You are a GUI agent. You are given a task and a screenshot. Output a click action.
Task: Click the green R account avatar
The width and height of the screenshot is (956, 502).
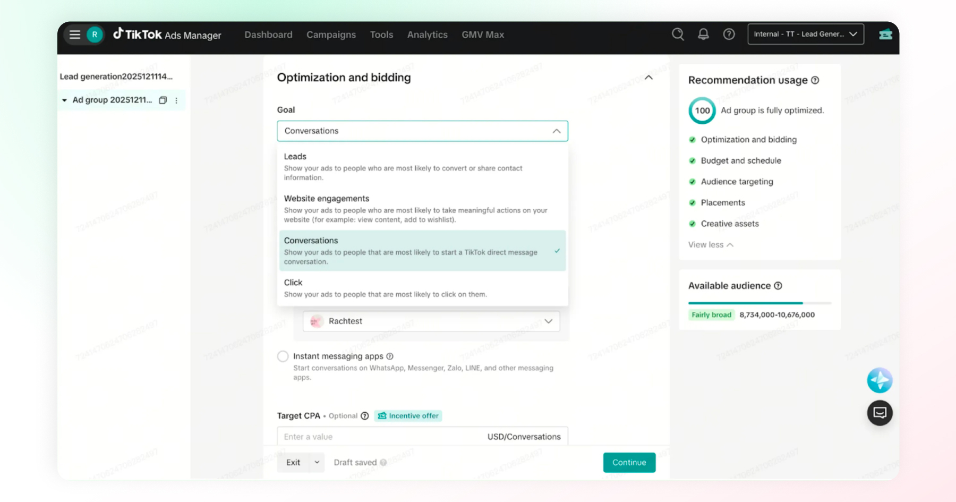(x=95, y=35)
